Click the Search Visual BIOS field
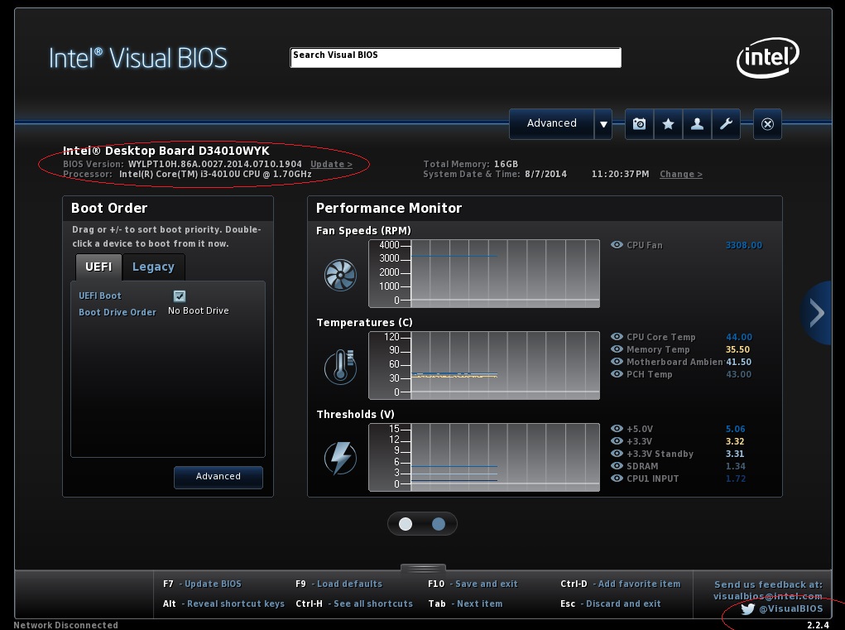Viewport: 845px width, 630px height. click(455, 58)
